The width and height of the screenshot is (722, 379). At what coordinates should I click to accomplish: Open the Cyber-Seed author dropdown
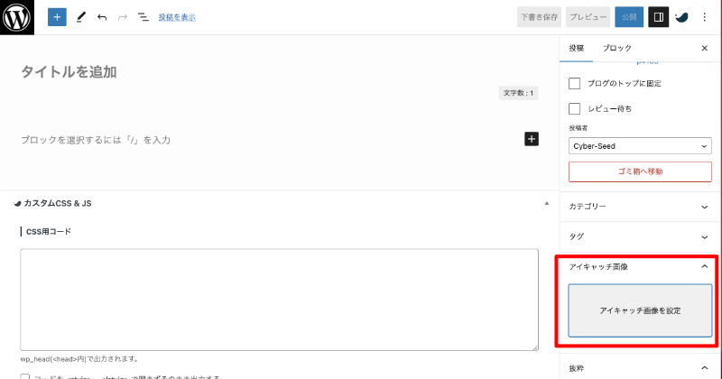640,145
